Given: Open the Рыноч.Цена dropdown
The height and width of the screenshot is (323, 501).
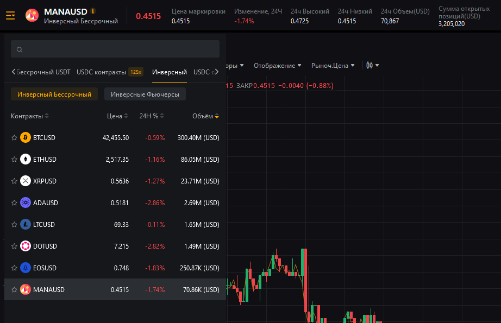Looking at the screenshot, I should [333, 66].
